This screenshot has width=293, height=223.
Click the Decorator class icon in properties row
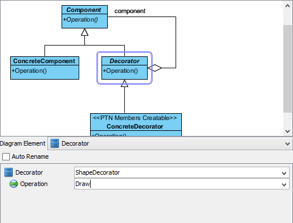pos(9,172)
